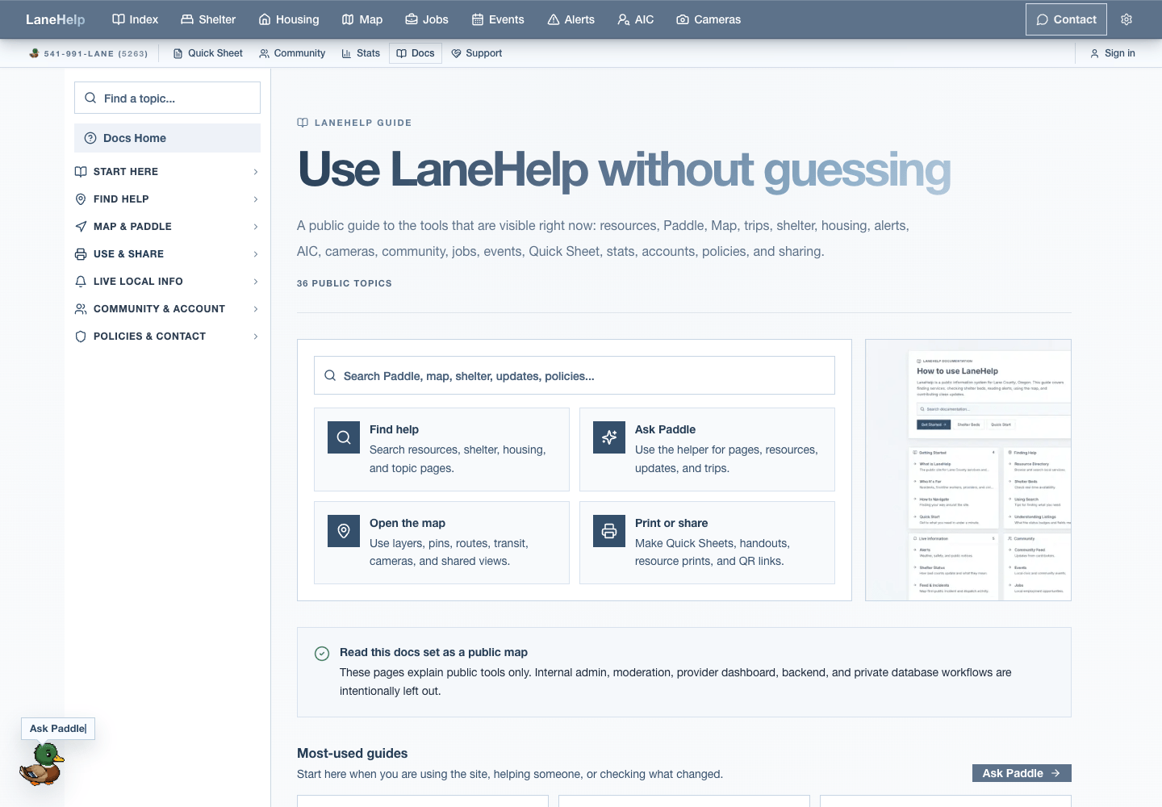Image resolution: width=1162 pixels, height=807 pixels.
Task: Click Ask Paddle arrow button near guides
Action: 1022,773
